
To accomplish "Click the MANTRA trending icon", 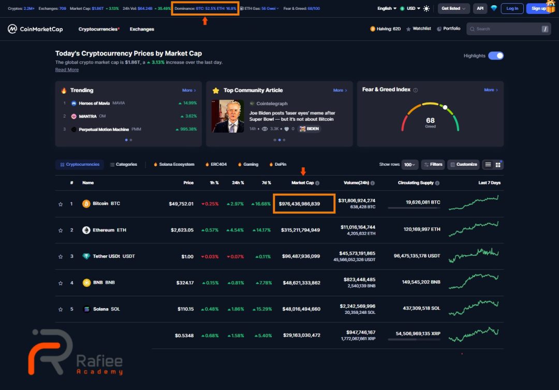I will 74,117.
